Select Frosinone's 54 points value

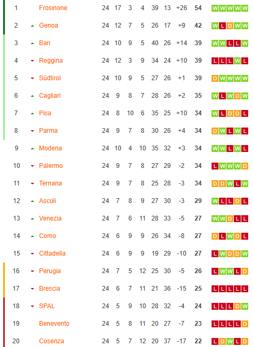[x=198, y=8]
